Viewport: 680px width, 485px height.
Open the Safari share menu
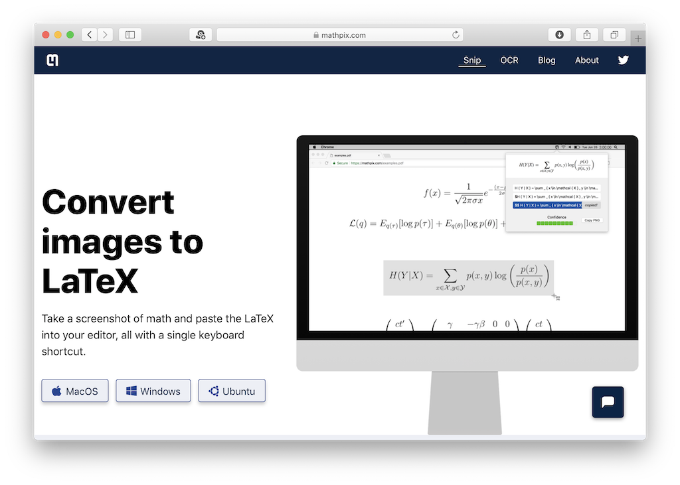pyautogui.click(x=587, y=35)
